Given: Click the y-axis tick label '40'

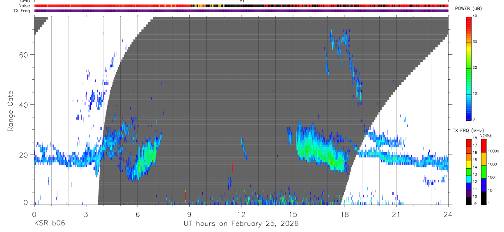Looking at the screenshot, I should pyautogui.click(x=24, y=105).
